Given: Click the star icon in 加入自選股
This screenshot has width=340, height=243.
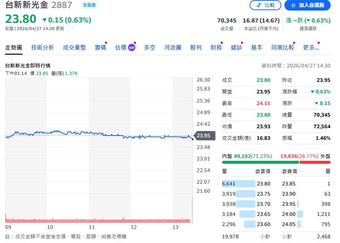Looking at the screenshot, I should click(x=293, y=5).
